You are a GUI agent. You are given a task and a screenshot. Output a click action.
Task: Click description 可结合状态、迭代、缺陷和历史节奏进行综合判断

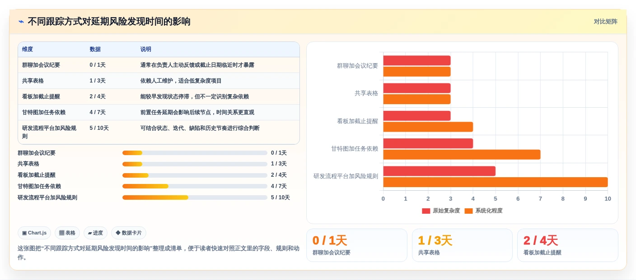click(x=200, y=128)
